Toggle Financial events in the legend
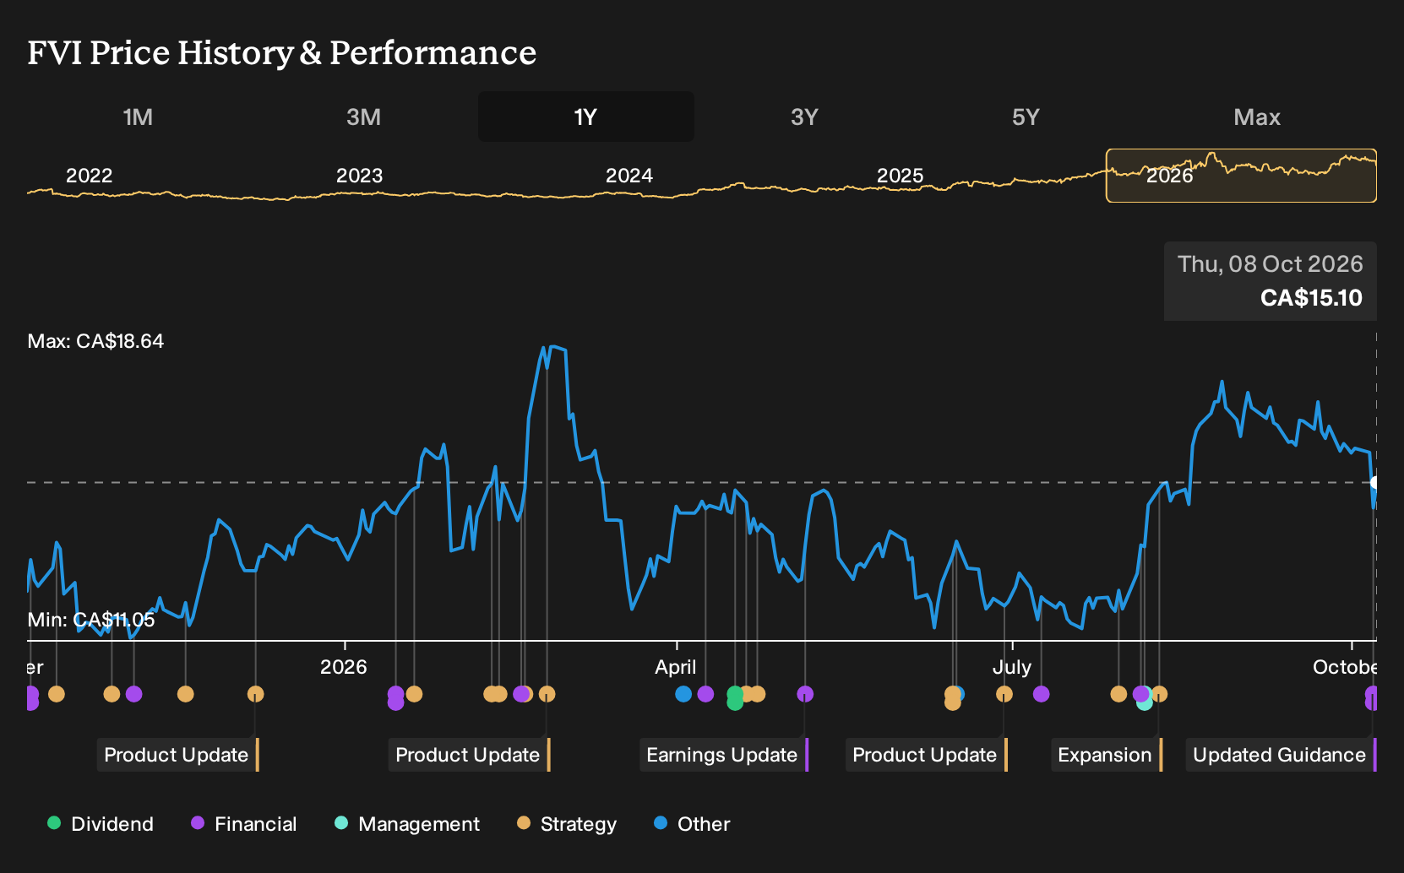This screenshot has width=1404, height=873. click(x=244, y=824)
